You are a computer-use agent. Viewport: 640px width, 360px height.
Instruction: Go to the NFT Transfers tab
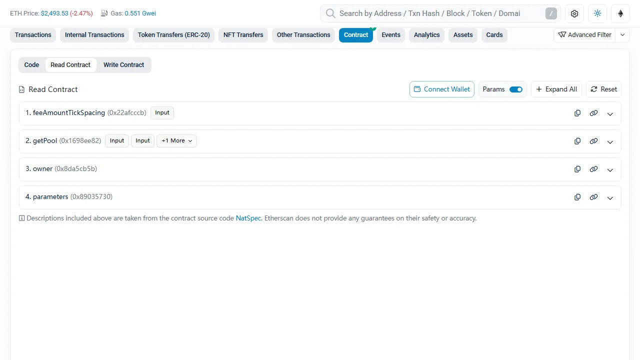point(243,35)
